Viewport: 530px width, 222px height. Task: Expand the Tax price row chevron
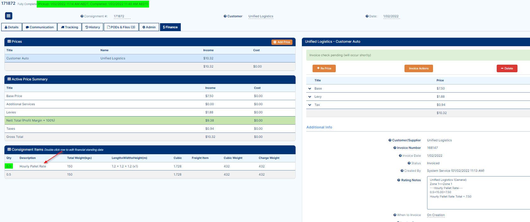coord(310,105)
